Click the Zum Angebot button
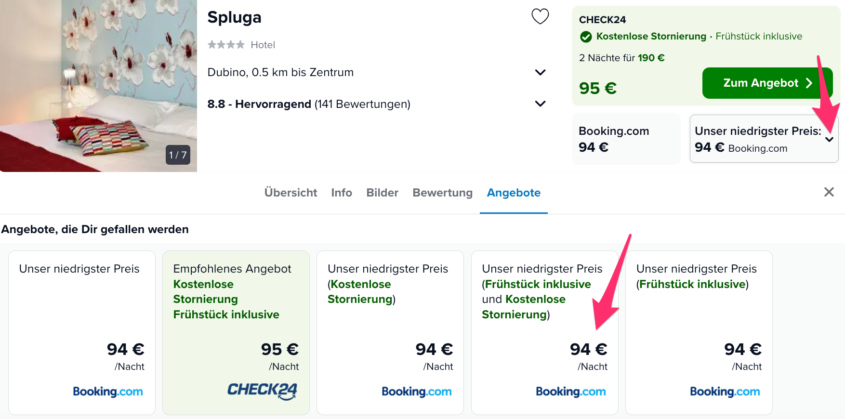The image size is (845, 419). tap(767, 83)
